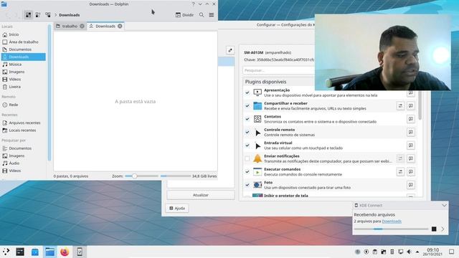Open Downloads link in KDE Connect notification

(392, 221)
